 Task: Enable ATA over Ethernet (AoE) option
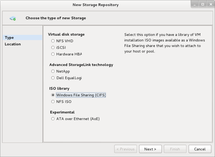pos(53,119)
